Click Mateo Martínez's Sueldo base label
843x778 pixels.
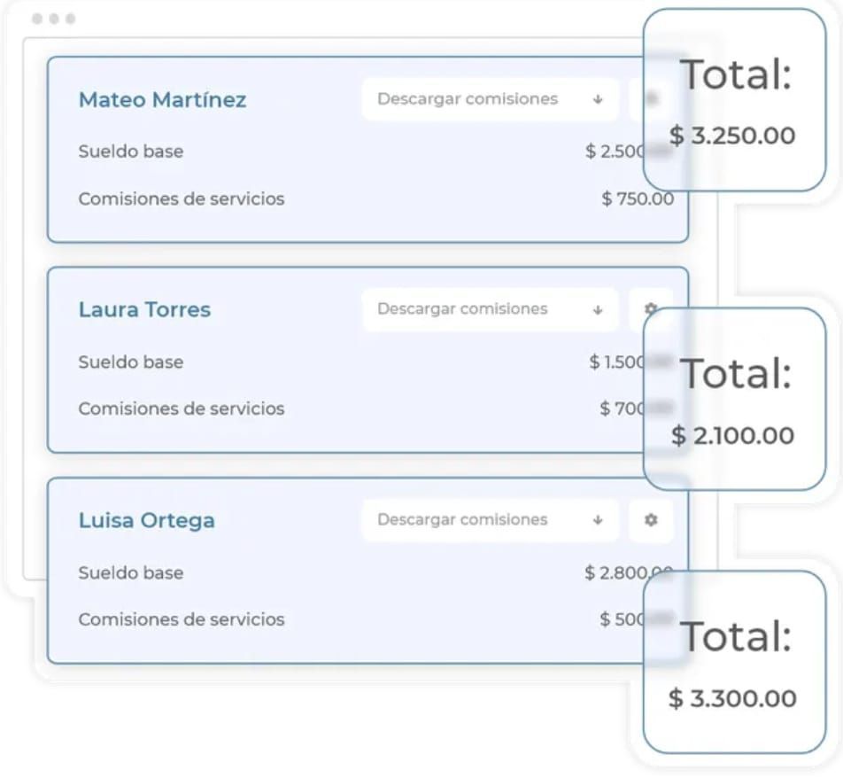coord(131,152)
